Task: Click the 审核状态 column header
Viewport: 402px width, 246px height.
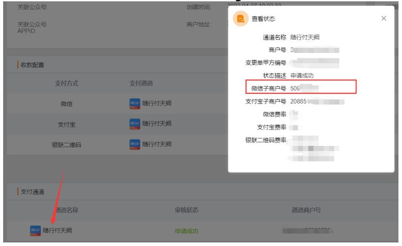Action: coord(186,210)
